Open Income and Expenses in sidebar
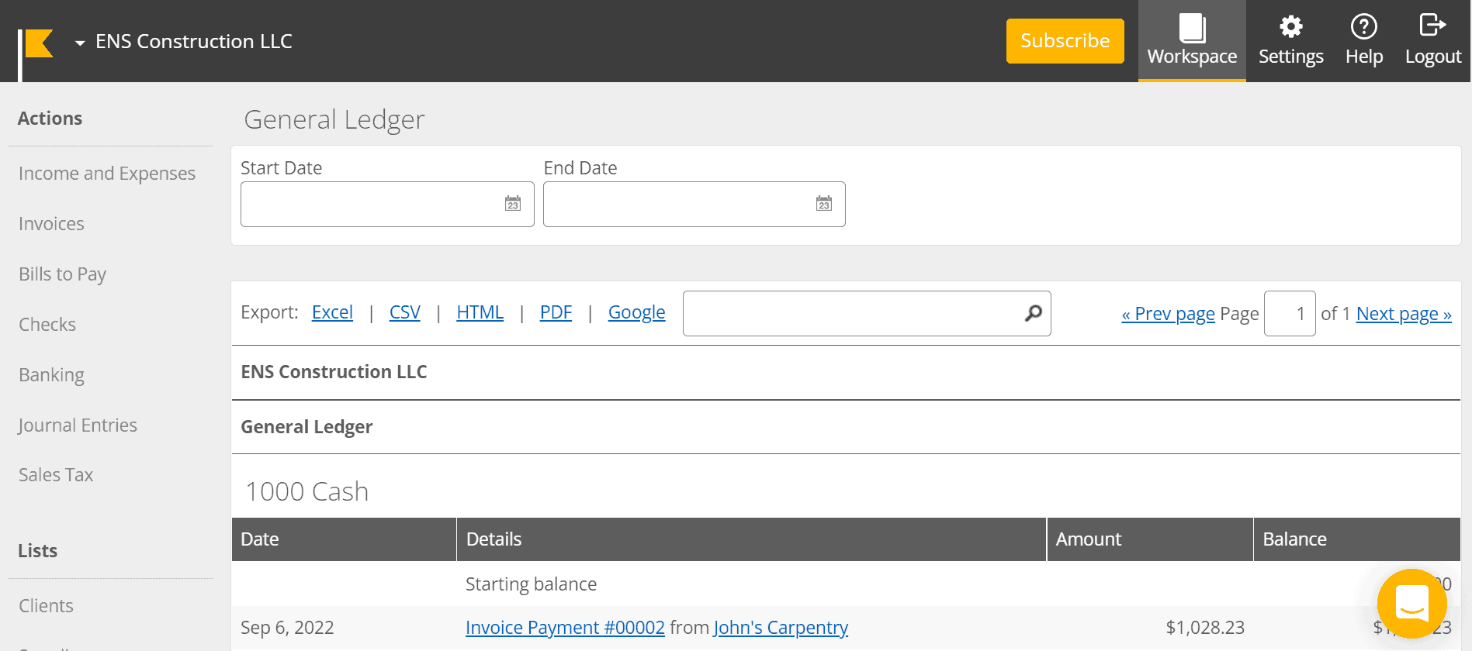1472x651 pixels. (107, 174)
